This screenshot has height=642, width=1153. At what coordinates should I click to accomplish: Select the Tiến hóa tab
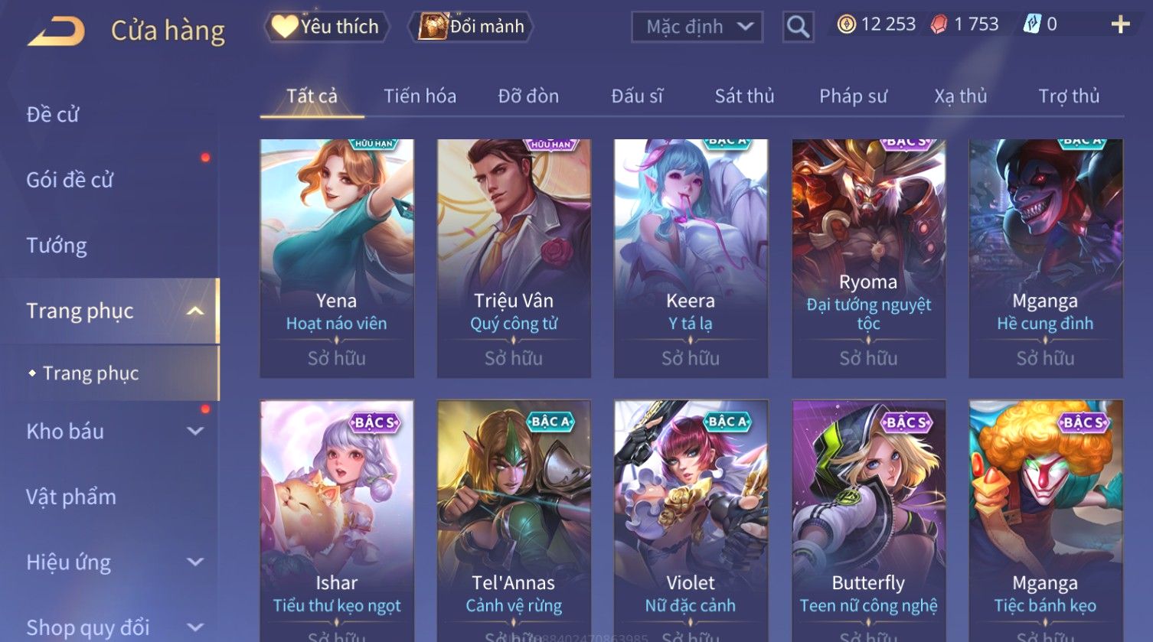[420, 96]
